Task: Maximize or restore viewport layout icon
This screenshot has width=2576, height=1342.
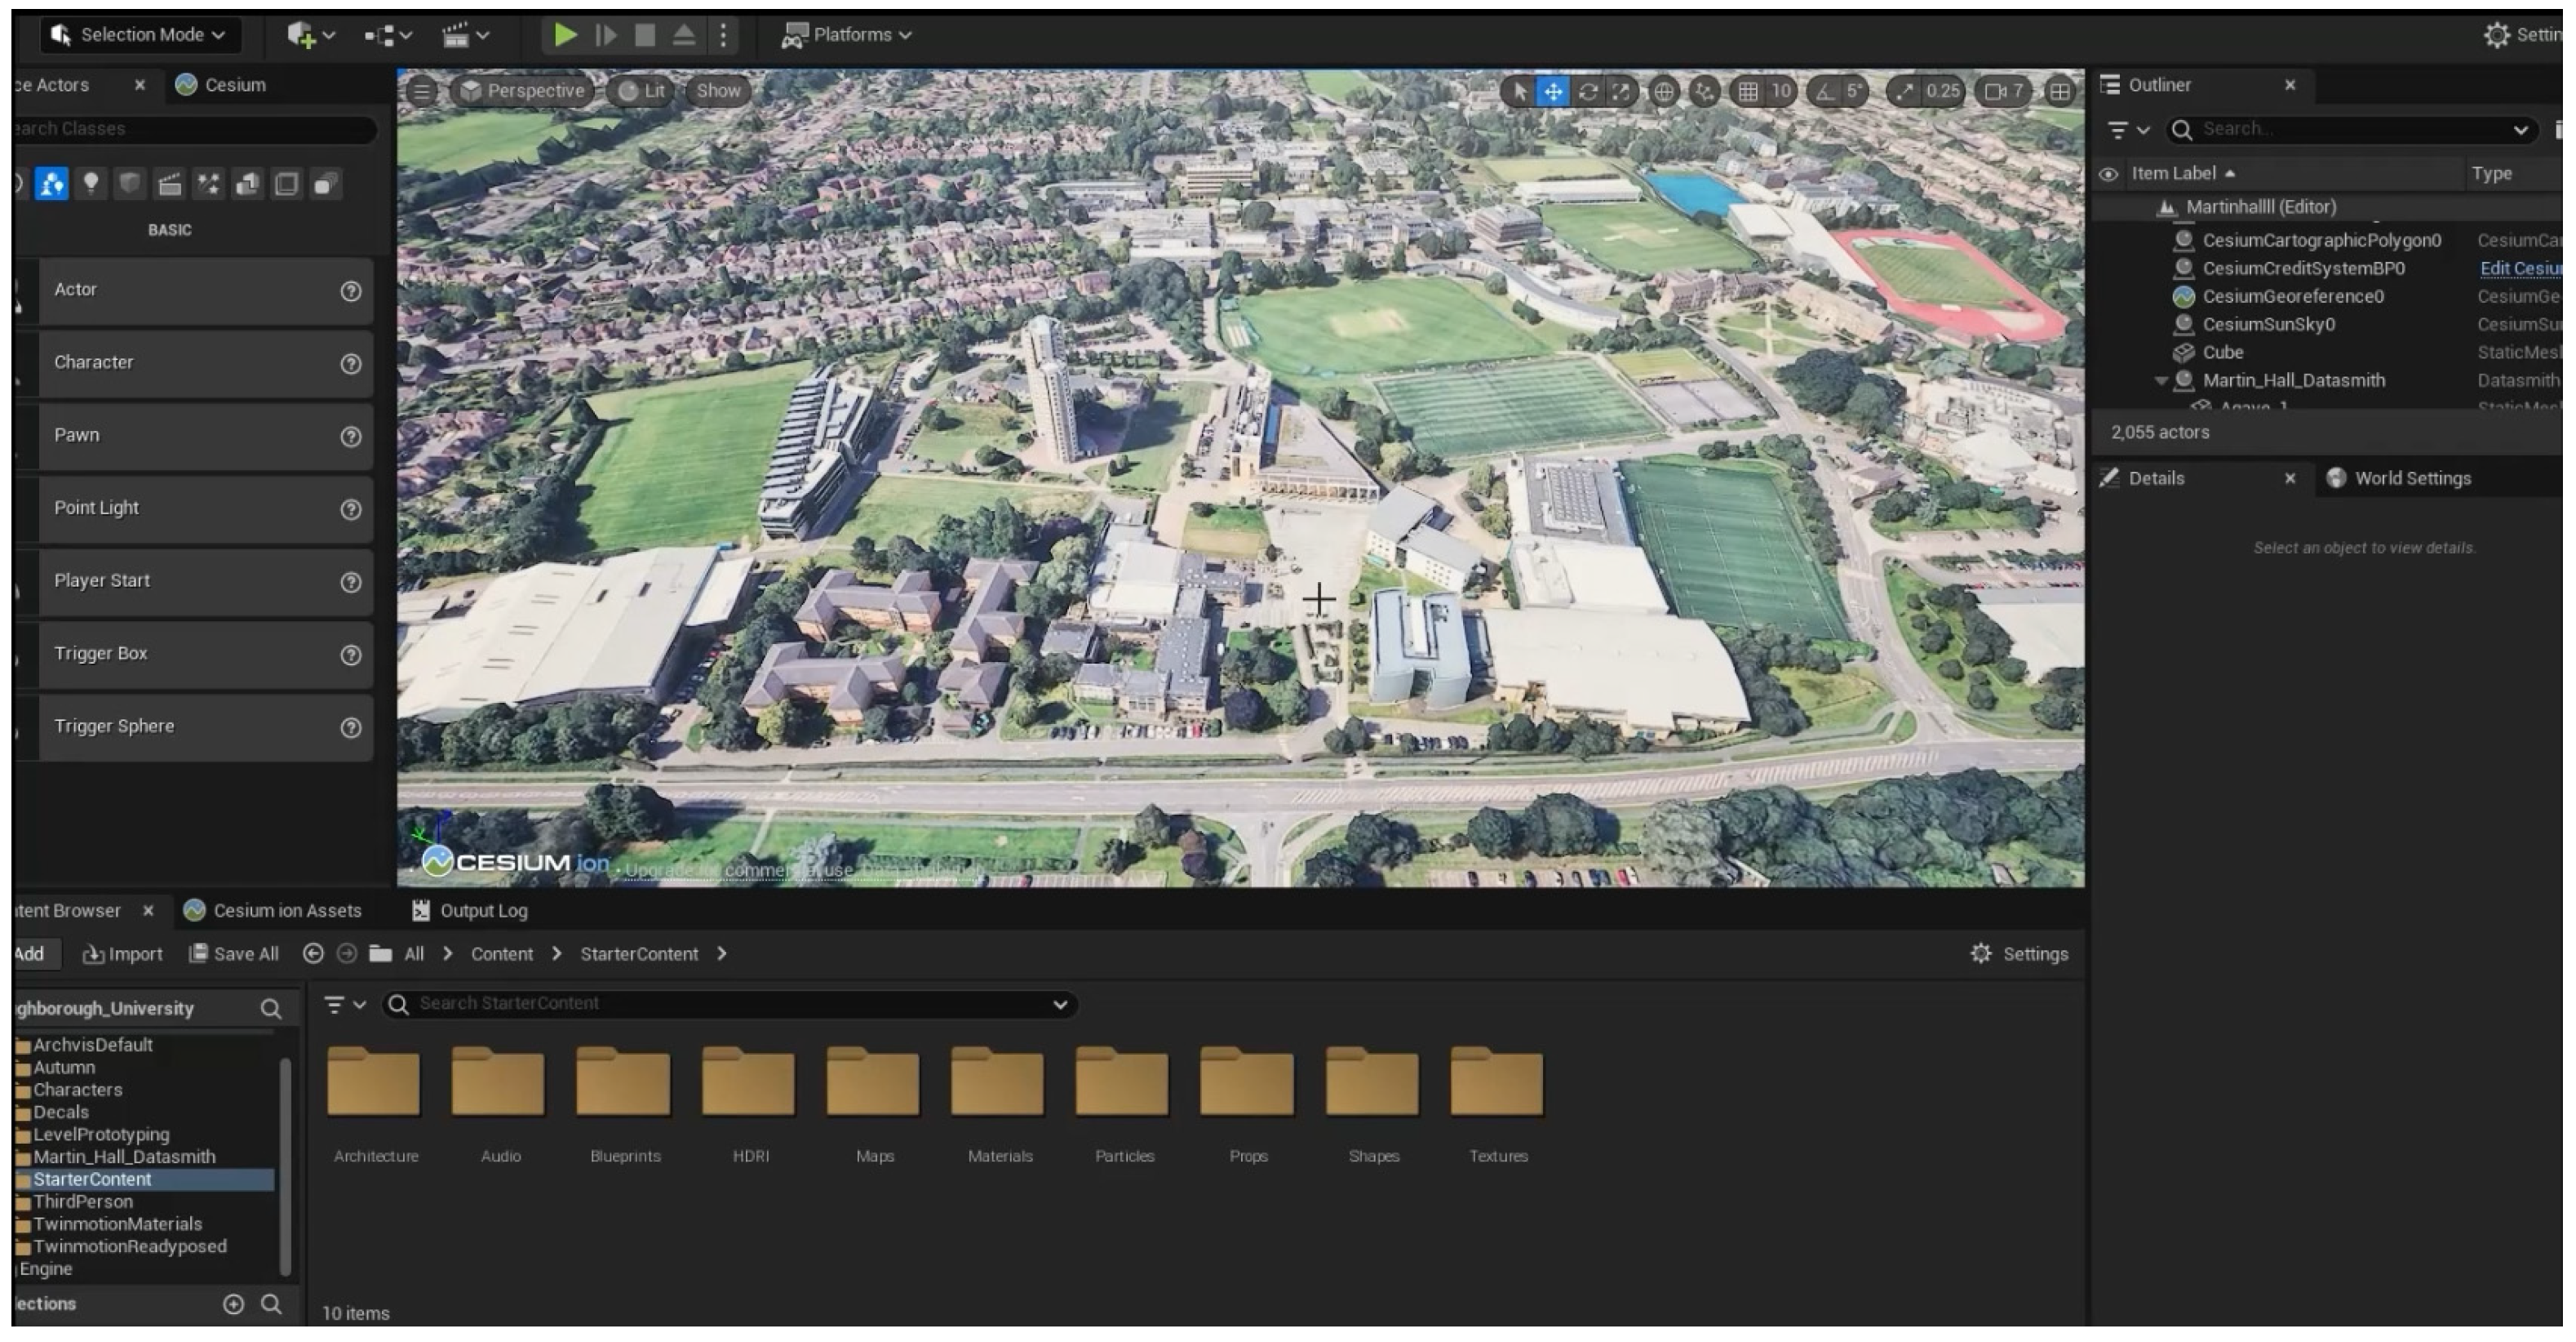Action: pos(2059,92)
